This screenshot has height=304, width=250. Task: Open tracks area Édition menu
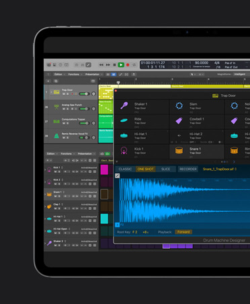59,74
